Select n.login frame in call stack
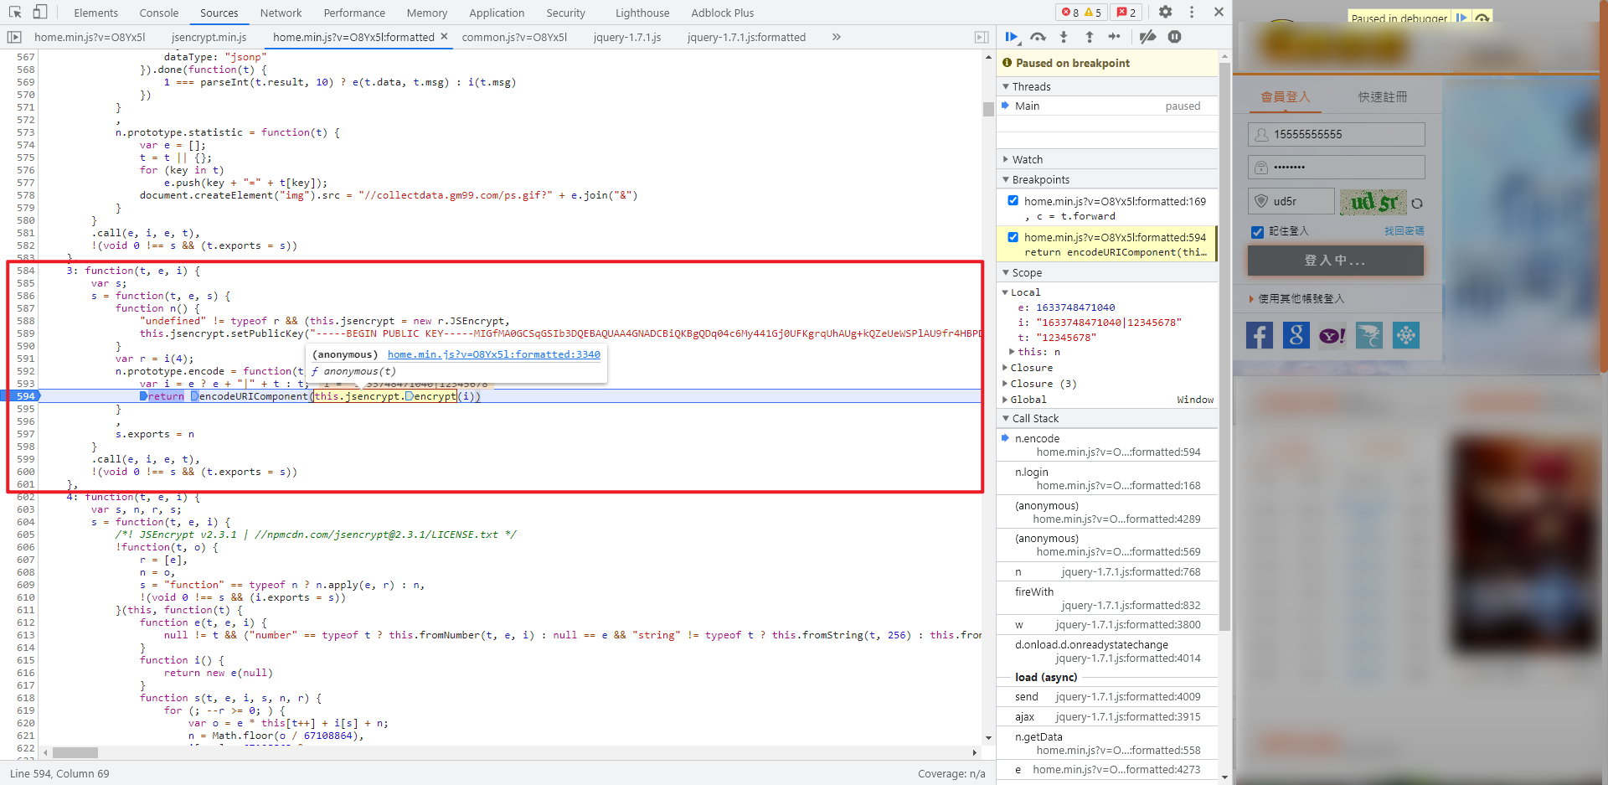The height and width of the screenshot is (785, 1608). [x=1032, y=472]
